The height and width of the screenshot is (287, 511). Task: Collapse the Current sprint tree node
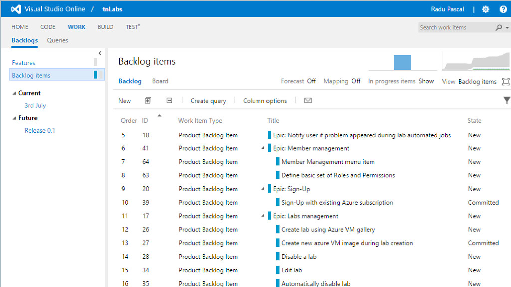coord(14,93)
